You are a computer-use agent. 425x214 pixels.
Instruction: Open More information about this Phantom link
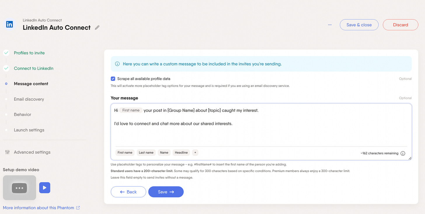pos(39,208)
